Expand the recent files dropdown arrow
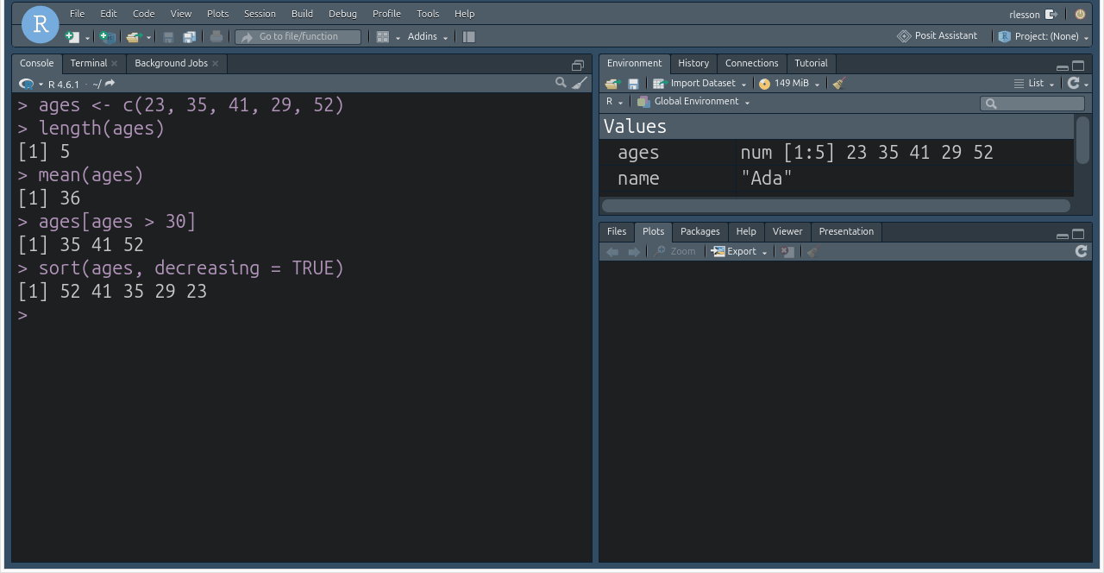This screenshot has height=573, width=1104. [148, 37]
